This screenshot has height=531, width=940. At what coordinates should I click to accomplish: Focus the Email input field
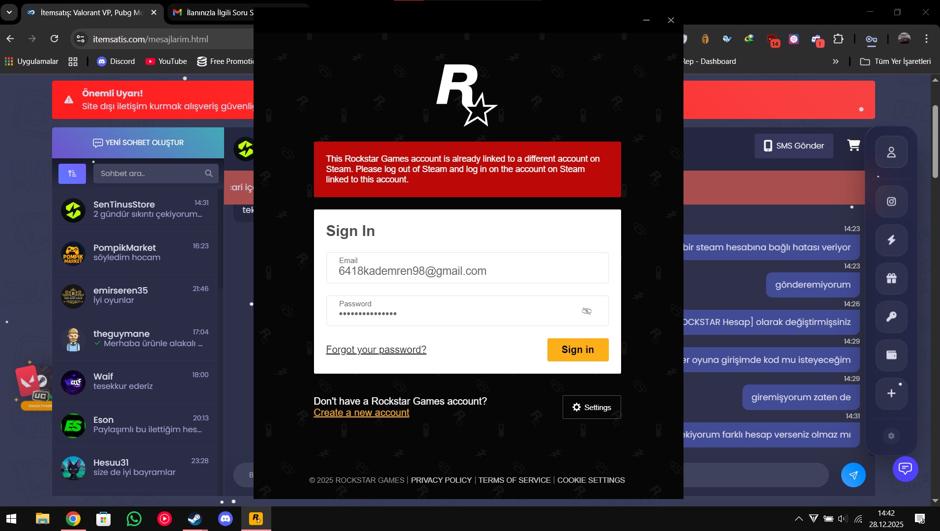pos(467,267)
